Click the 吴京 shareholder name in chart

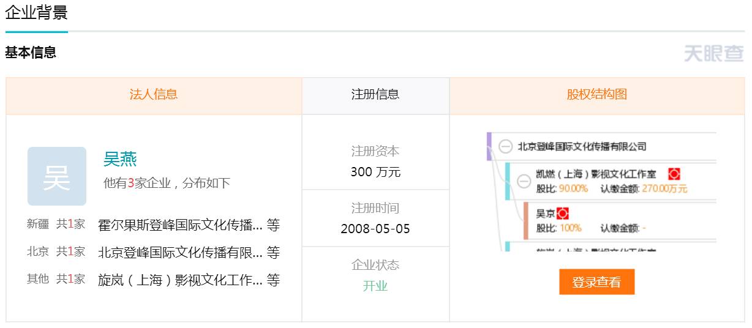545,214
